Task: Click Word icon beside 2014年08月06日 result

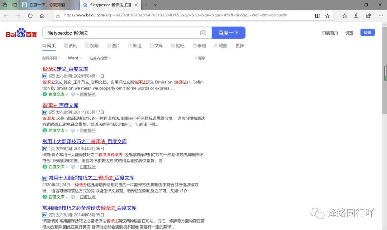Action: 45,148
